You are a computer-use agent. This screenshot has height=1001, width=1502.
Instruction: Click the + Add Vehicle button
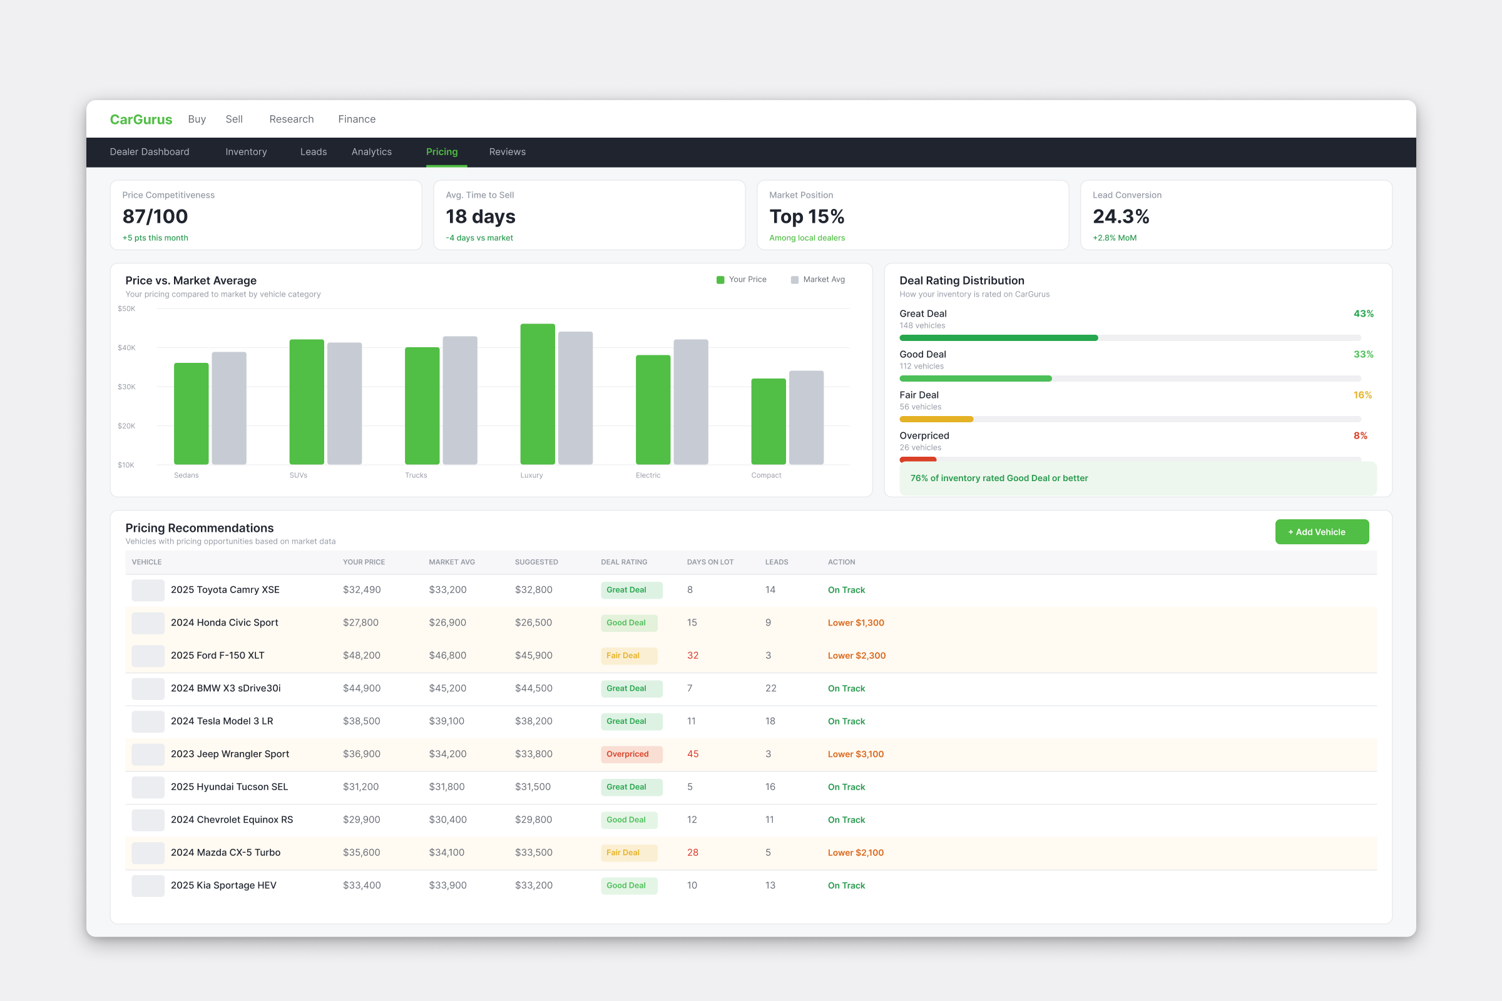click(1322, 532)
